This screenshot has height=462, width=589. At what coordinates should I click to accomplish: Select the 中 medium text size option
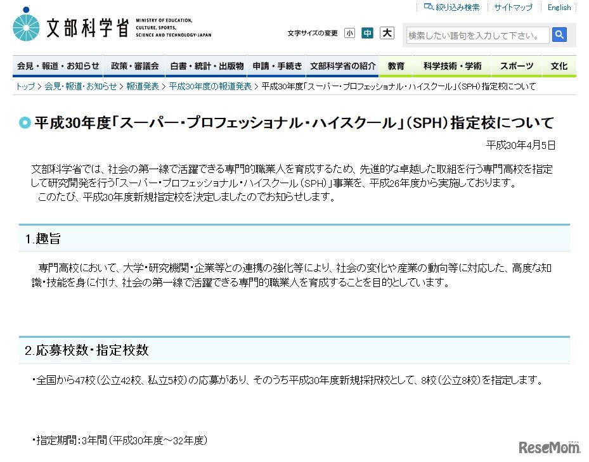(368, 33)
